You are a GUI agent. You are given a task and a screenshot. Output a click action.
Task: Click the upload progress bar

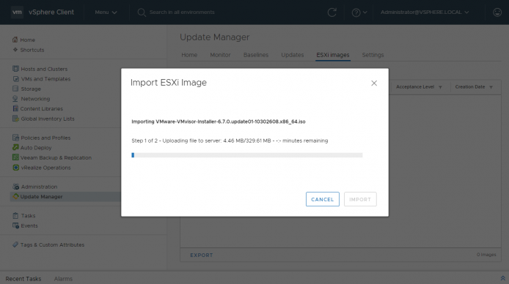[246, 155]
